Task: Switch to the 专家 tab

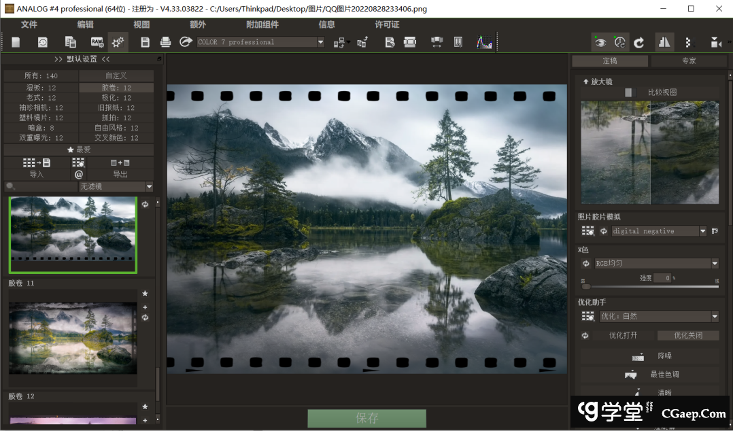Action: pos(689,61)
